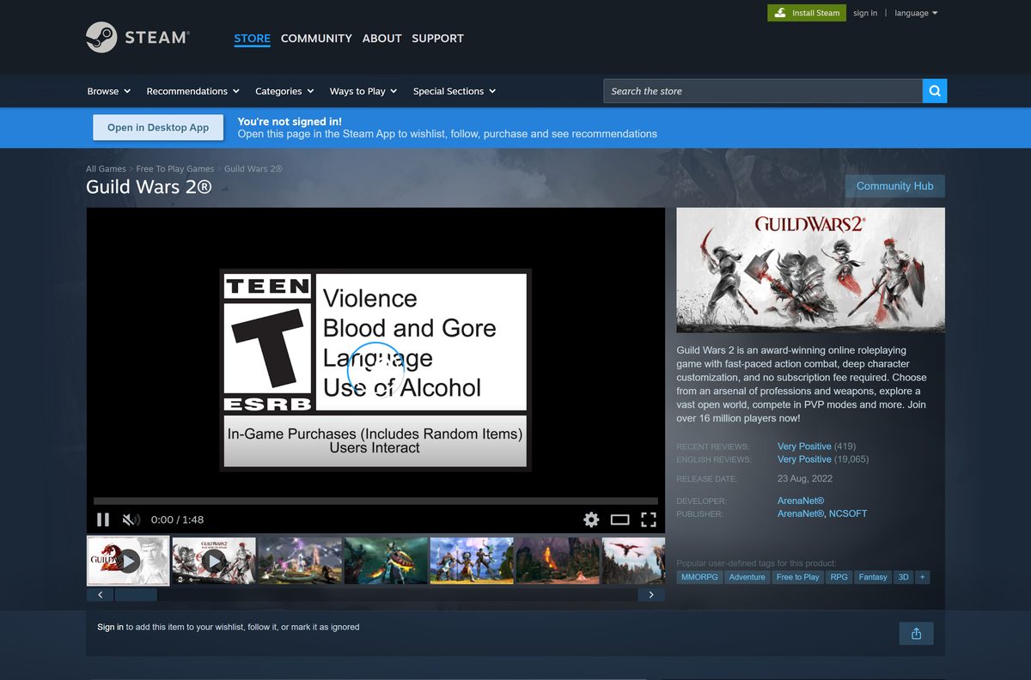Expand Ways to Play dropdown

coord(363,91)
